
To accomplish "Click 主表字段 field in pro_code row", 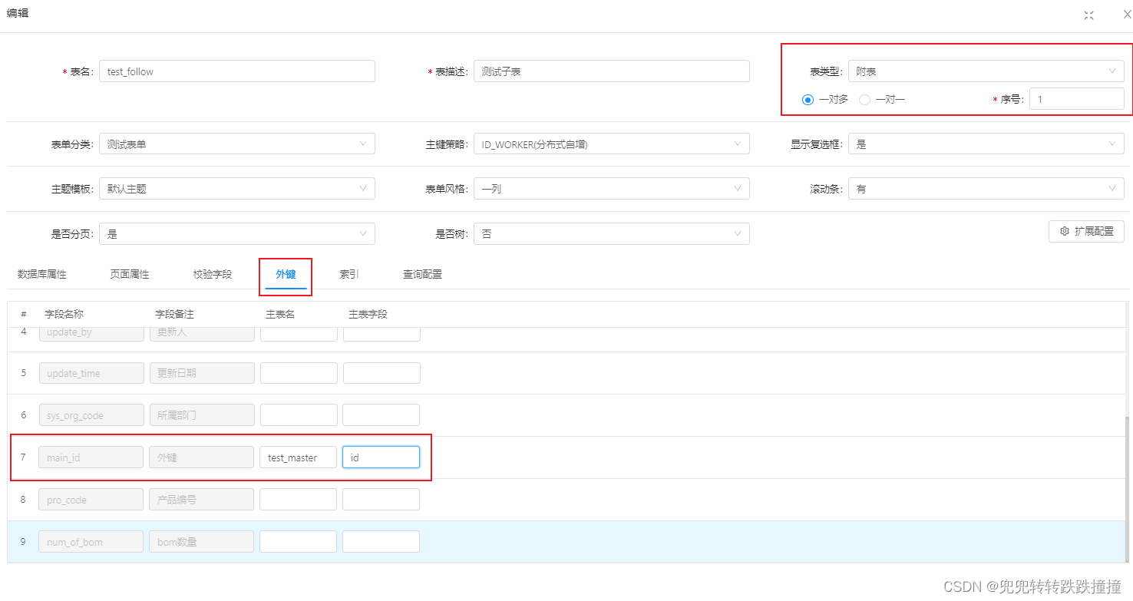I will coord(381,500).
